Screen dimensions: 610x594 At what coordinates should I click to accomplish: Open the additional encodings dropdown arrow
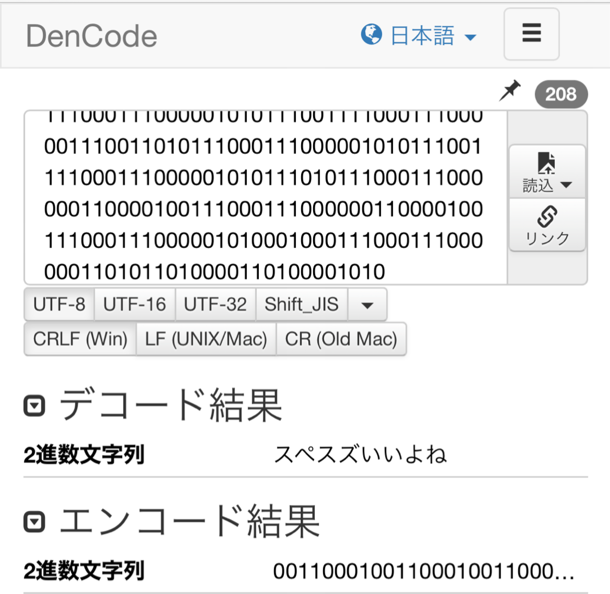367,305
